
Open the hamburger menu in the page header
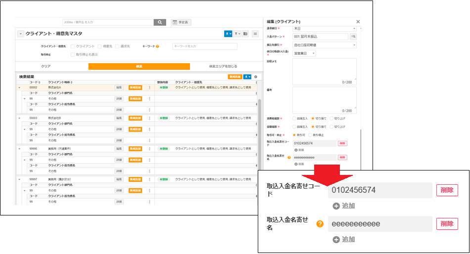coord(255,34)
